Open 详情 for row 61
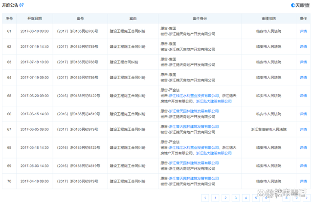This screenshot has height=204, width=313. (303, 31)
